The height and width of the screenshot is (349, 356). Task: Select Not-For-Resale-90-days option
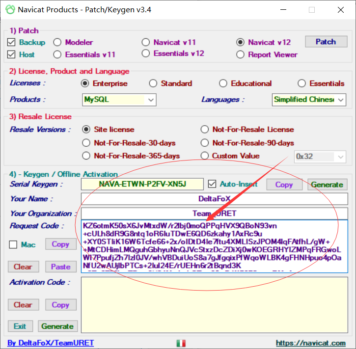coord(205,143)
